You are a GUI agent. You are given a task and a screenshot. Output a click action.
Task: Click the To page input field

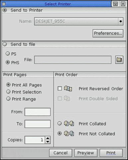38,124
